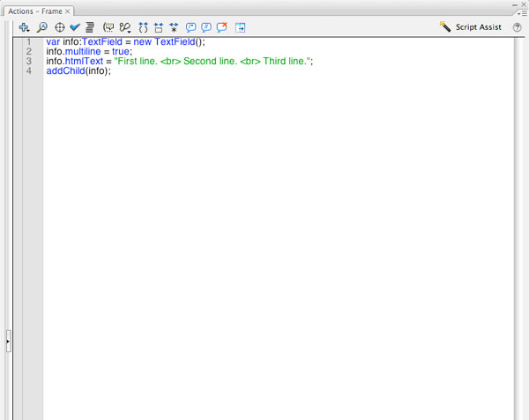The height and width of the screenshot is (420, 529).
Task: Open the panel options menu
Action: (x=523, y=13)
